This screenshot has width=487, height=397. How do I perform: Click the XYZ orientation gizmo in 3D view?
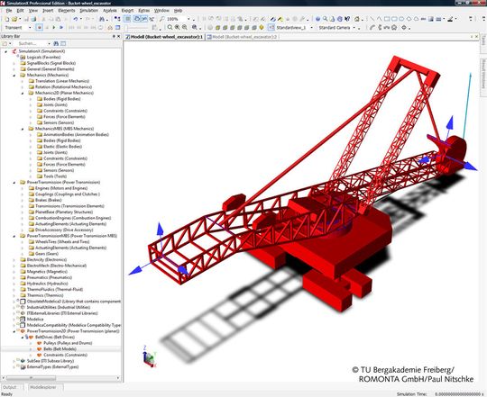tap(150, 356)
